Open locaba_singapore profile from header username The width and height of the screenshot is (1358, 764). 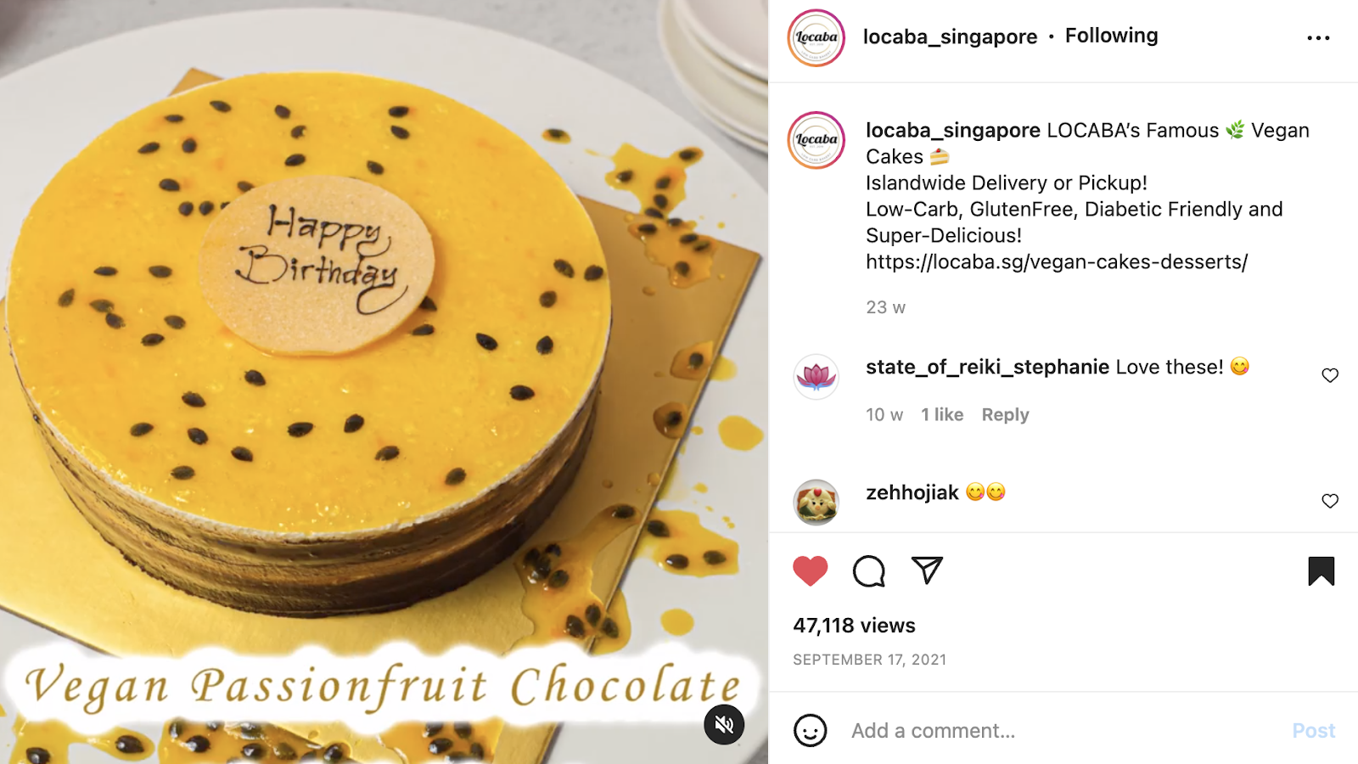click(950, 37)
